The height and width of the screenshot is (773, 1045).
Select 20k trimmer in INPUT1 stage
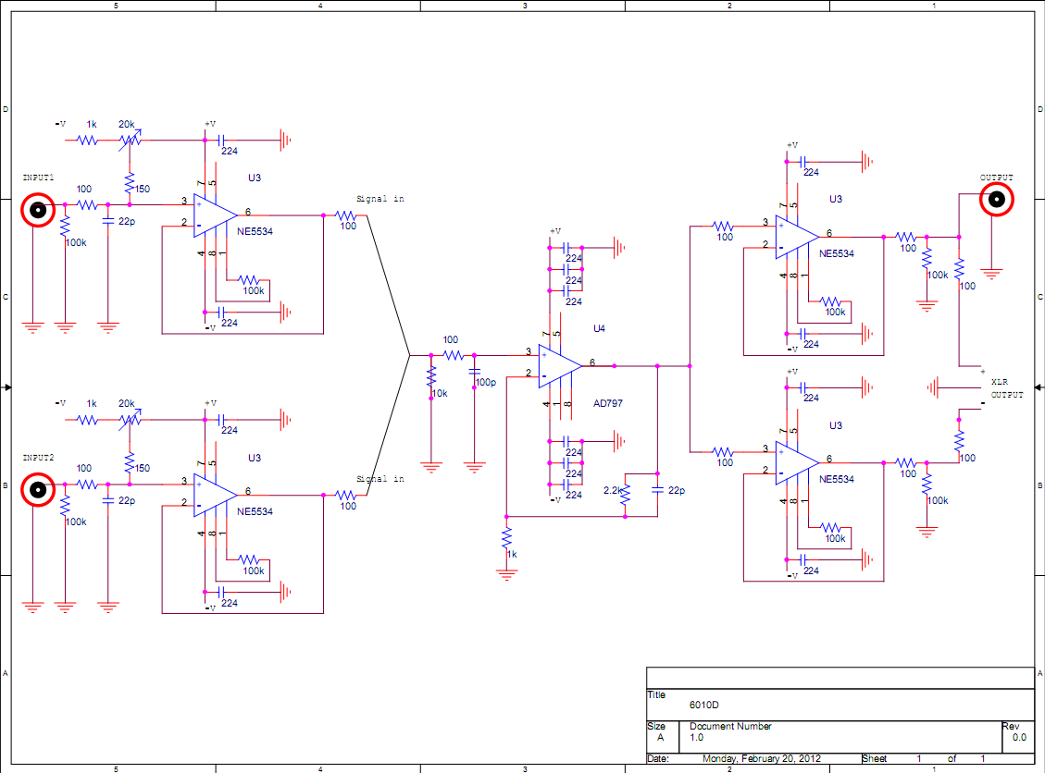130,140
